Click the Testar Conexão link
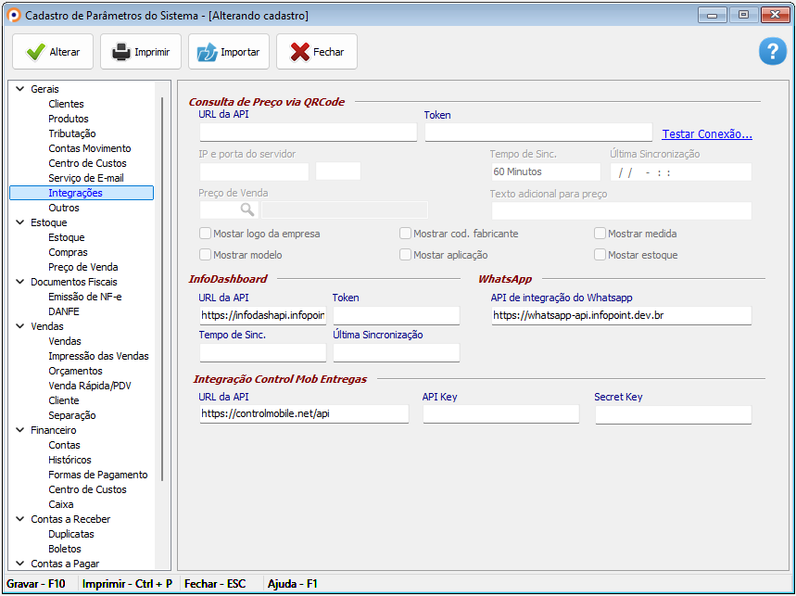 click(x=706, y=134)
